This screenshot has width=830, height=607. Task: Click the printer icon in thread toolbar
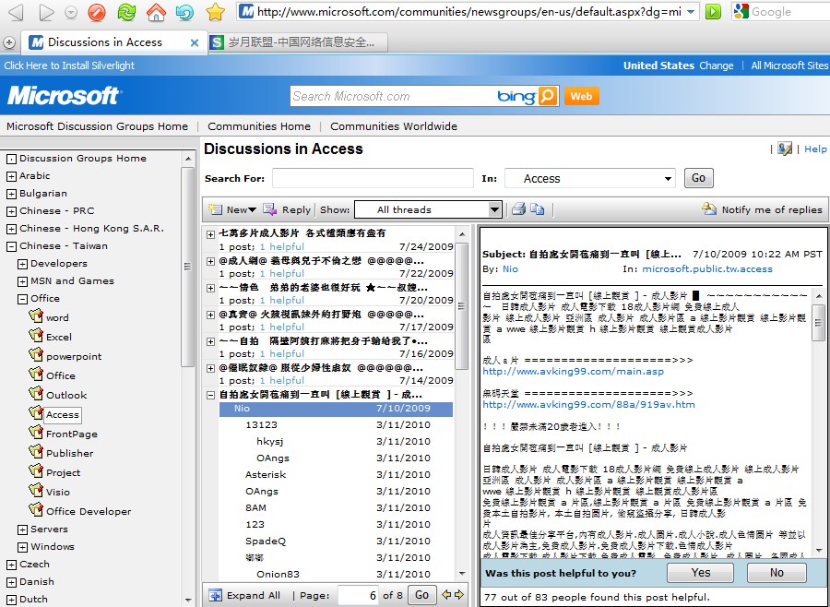coord(518,209)
